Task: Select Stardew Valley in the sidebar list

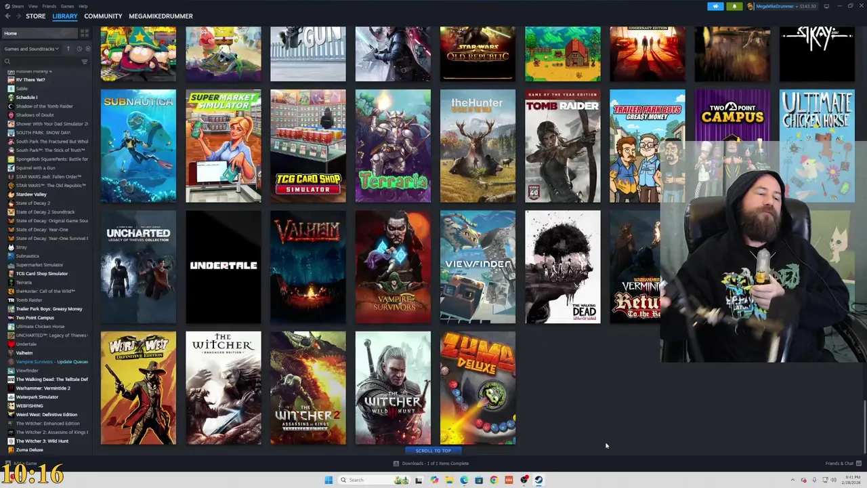Action: (x=31, y=195)
